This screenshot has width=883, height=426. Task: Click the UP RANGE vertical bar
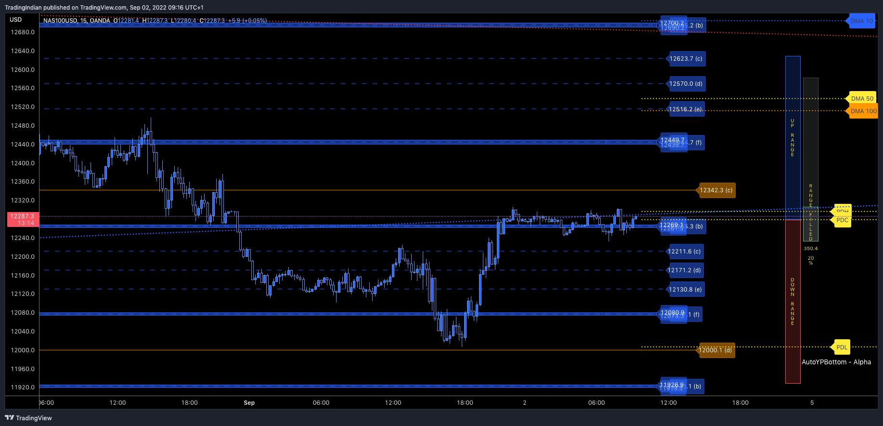793,137
